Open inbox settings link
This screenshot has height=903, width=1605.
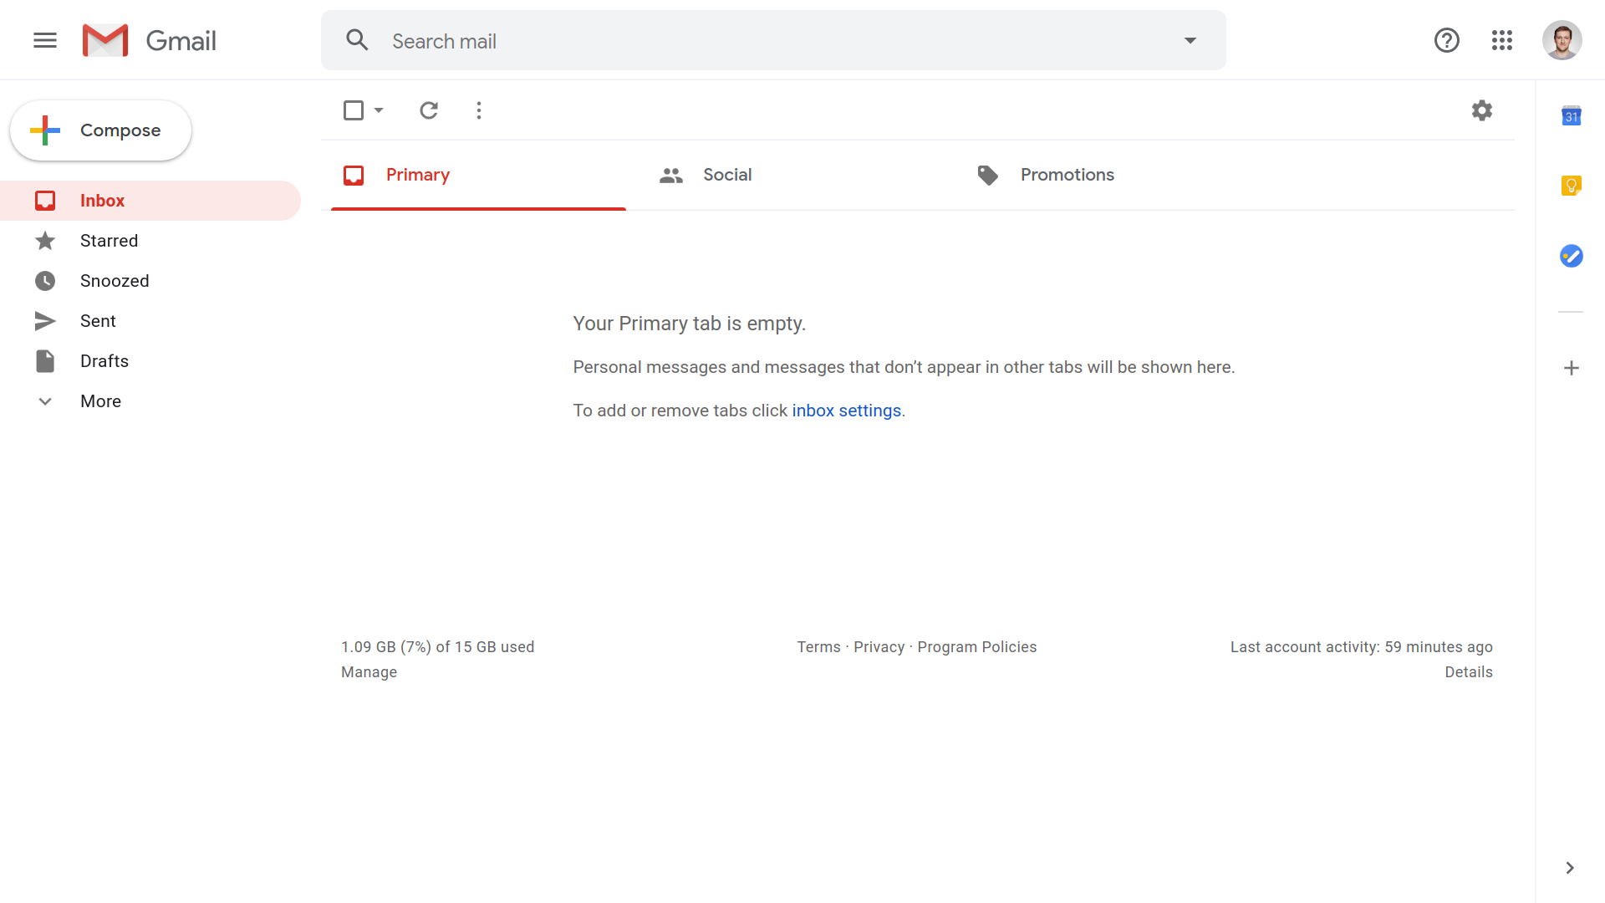[845, 411]
